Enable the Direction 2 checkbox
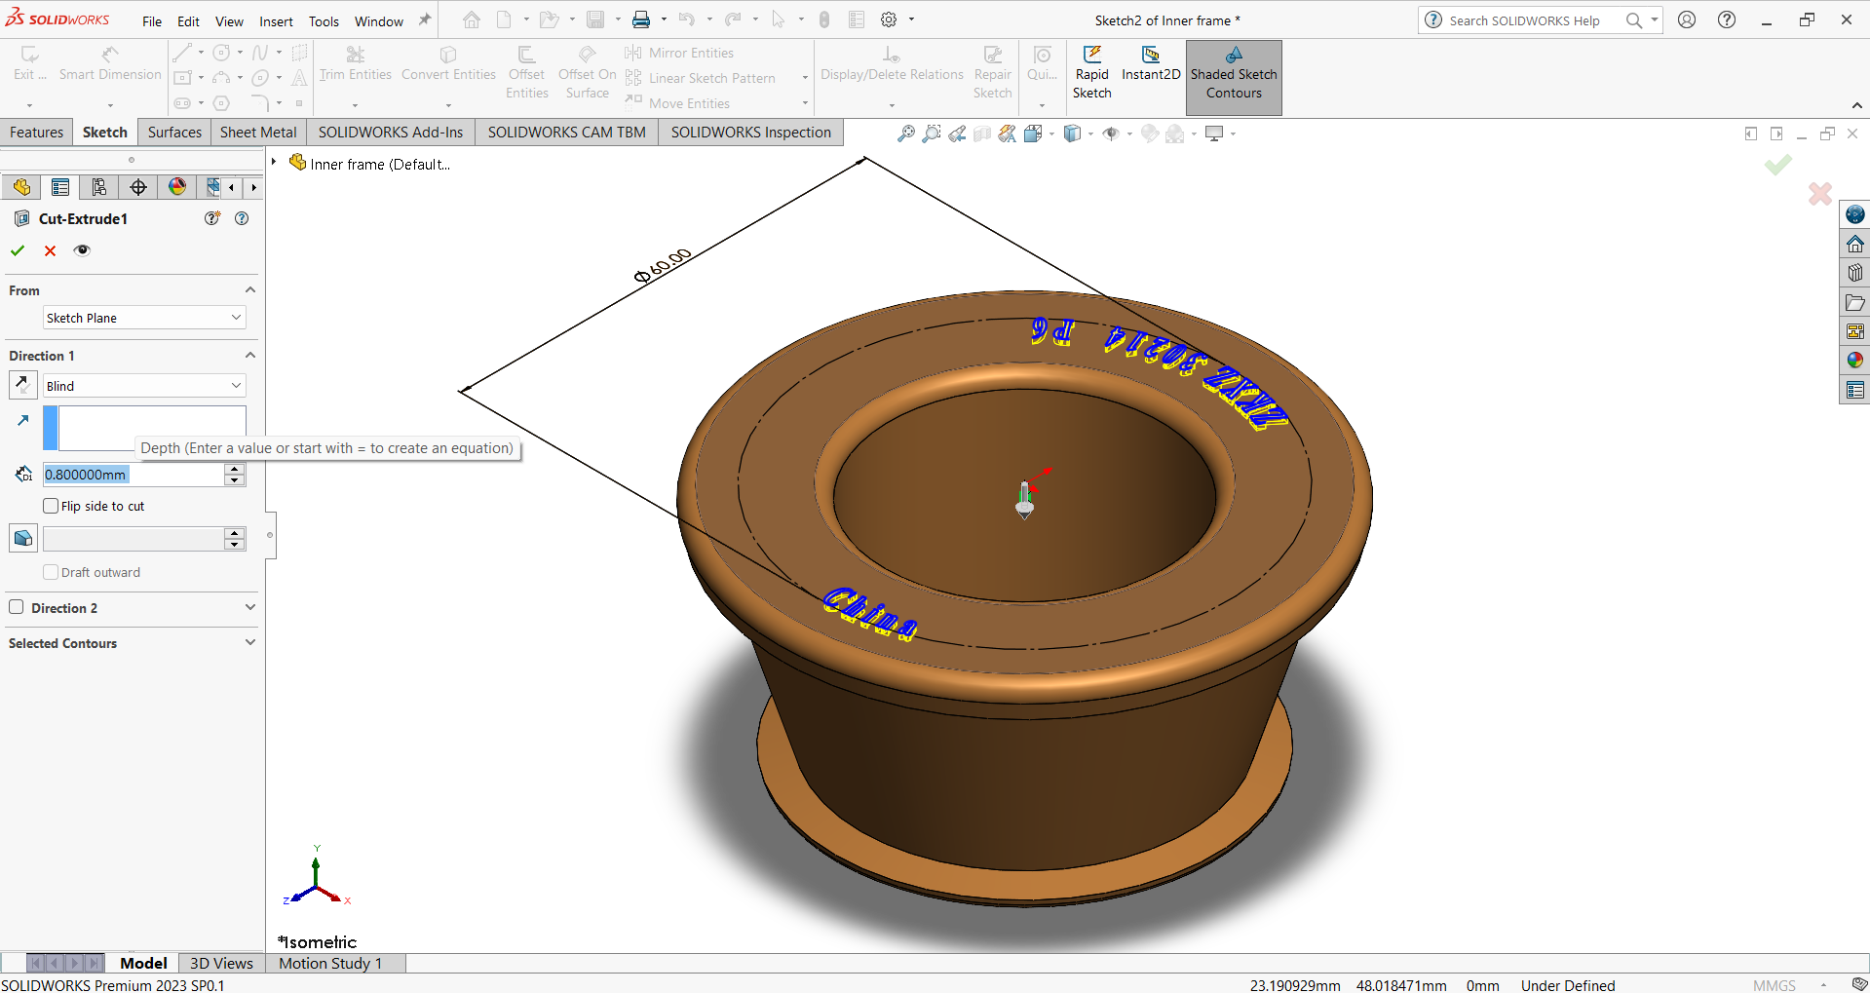The image size is (1870, 993). click(x=17, y=607)
